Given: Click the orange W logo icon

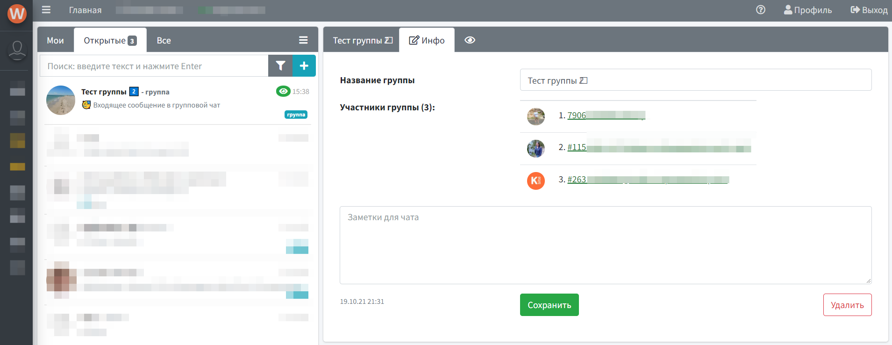Looking at the screenshot, I should [17, 14].
